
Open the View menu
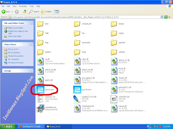pyautogui.click(x=15, y=6)
